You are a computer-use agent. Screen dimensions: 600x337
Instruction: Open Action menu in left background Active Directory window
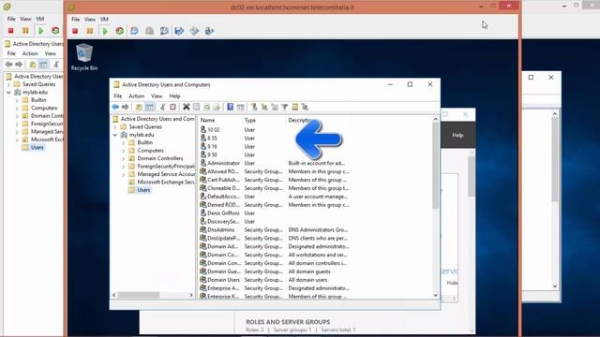pyautogui.click(x=30, y=54)
